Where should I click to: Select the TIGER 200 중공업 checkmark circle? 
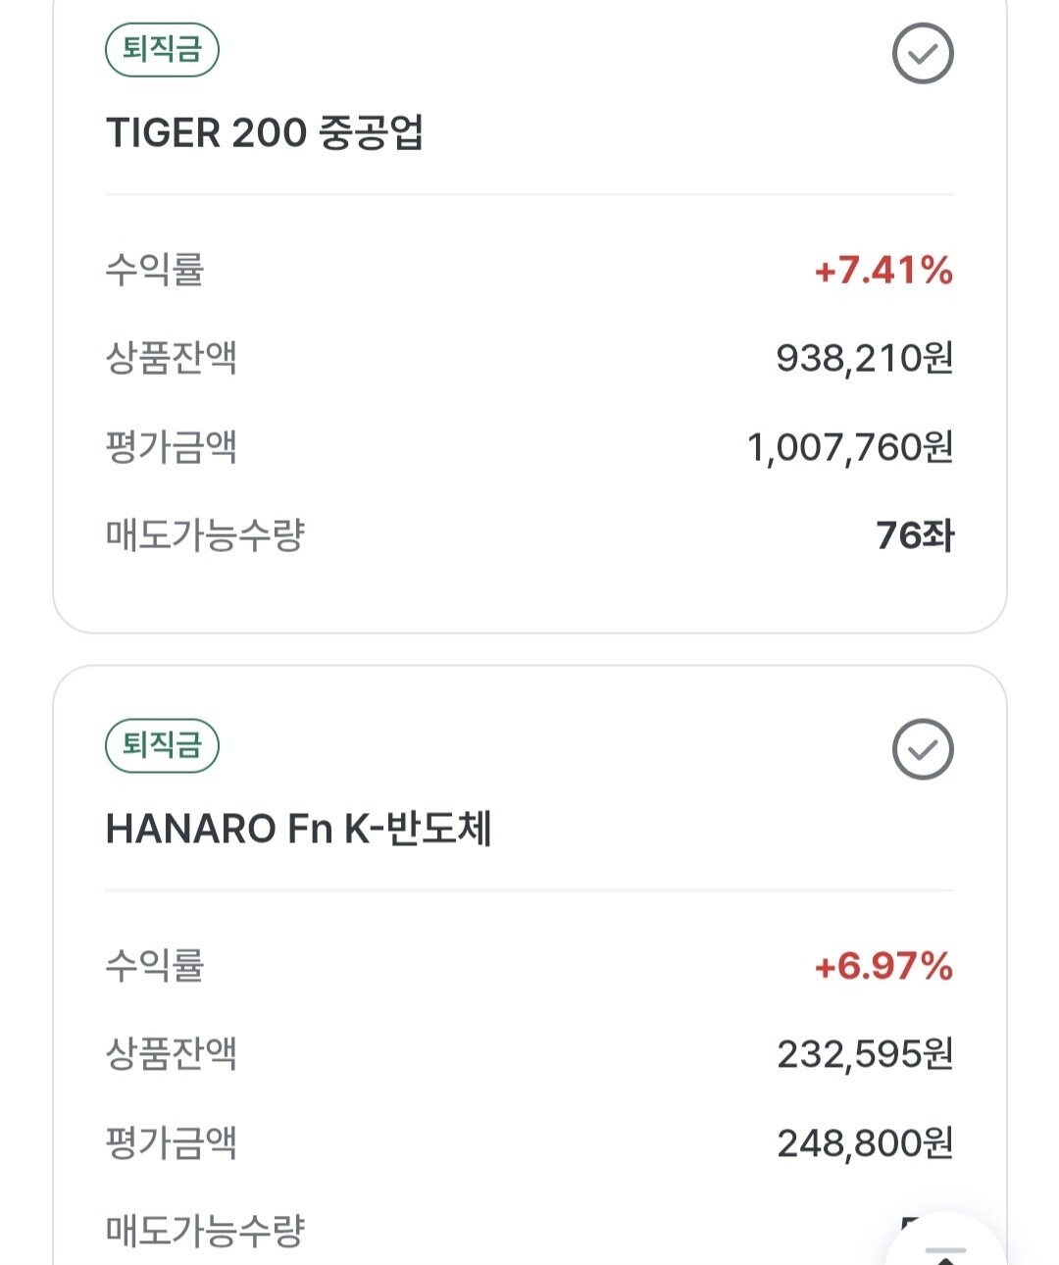click(x=923, y=53)
